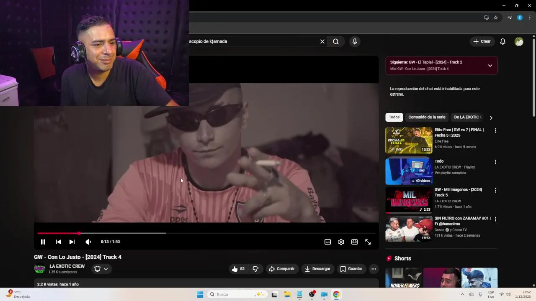Screen dimensions: 536x301
Task: Go to previous video in player
Action: 59,242
